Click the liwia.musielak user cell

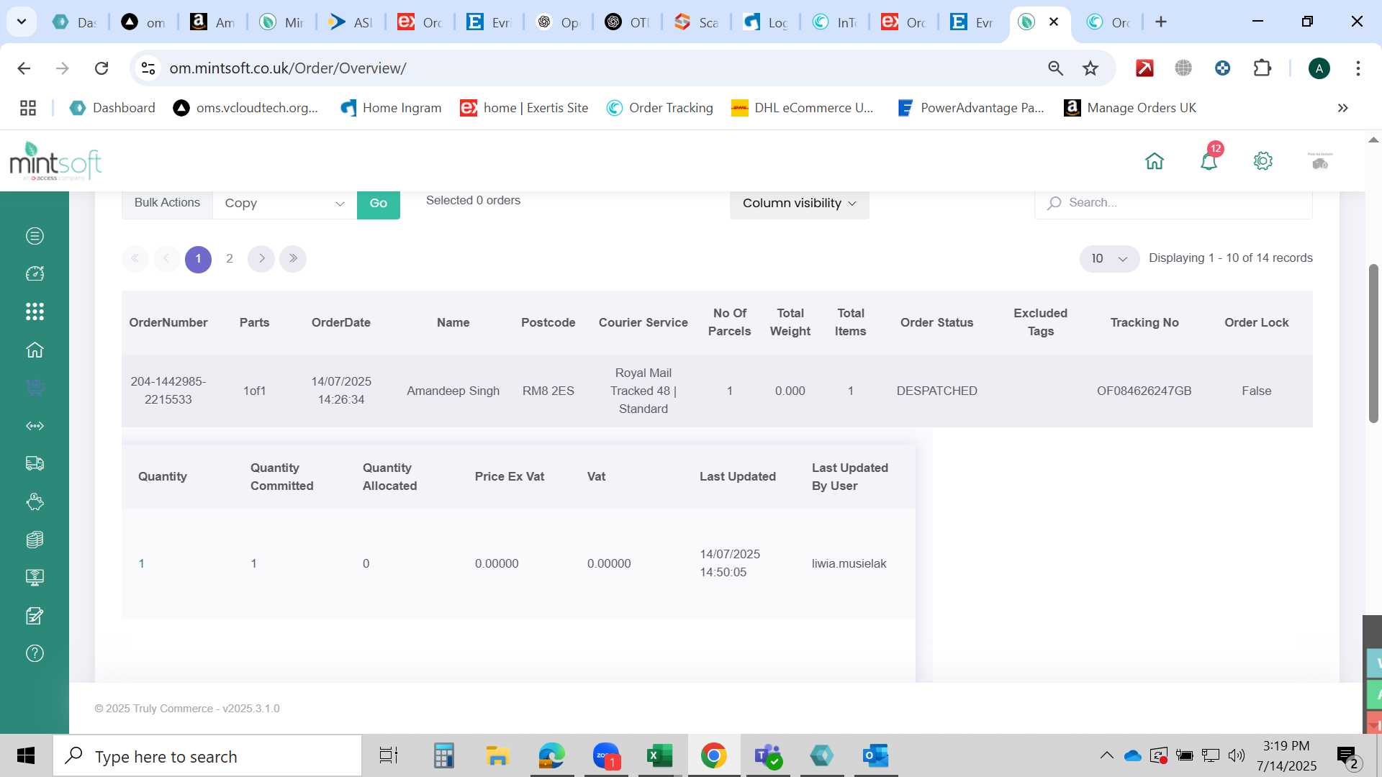click(x=849, y=563)
